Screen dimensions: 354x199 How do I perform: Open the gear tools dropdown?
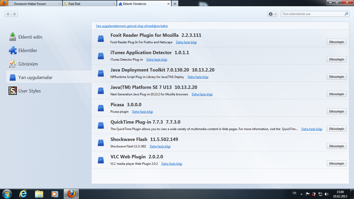(272, 14)
